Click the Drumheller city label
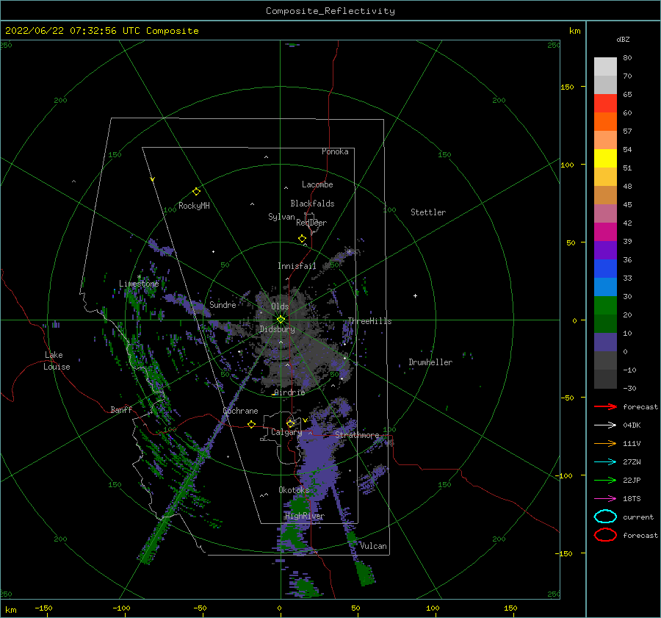This screenshot has width=661, height=618. (x=430, y=362)
